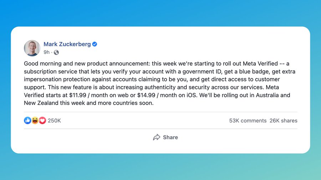Click the globe public audience icon
This screenshot has width=321, height=180.
[56, 52]
